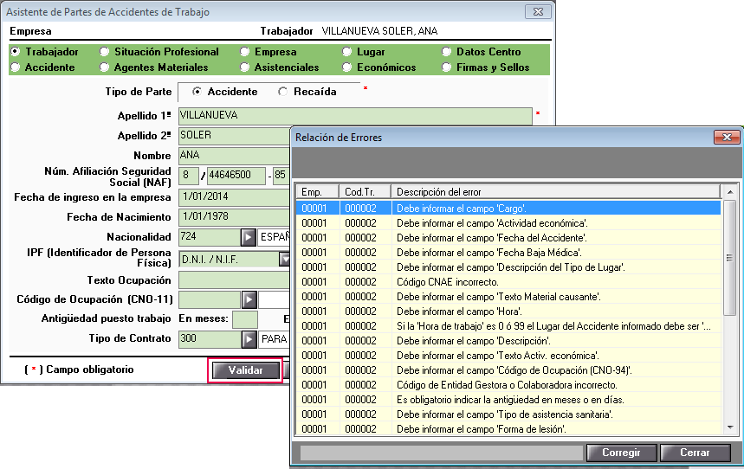Click the Fecha de ingreso field
The width and height of the screenshot is (744, 469).
coord(234,197)
